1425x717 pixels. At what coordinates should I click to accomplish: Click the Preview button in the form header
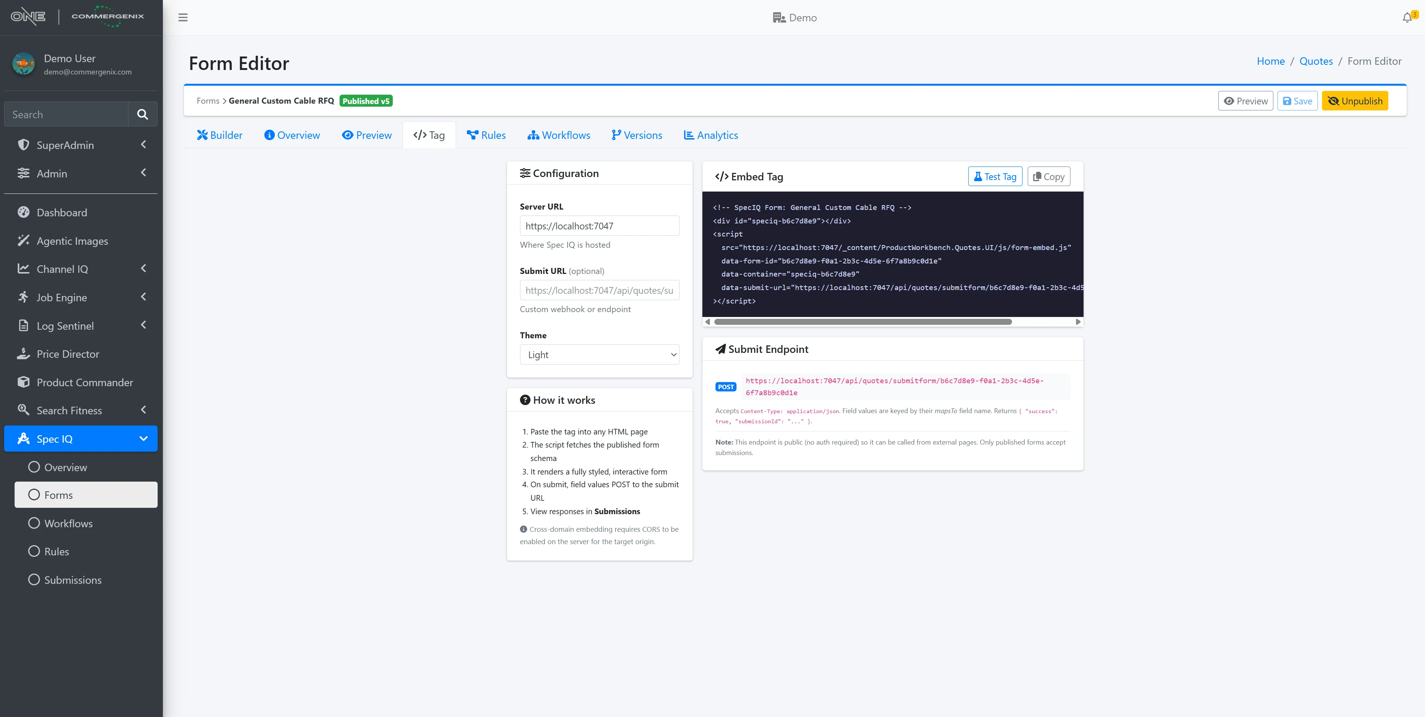pos(1246,101)
